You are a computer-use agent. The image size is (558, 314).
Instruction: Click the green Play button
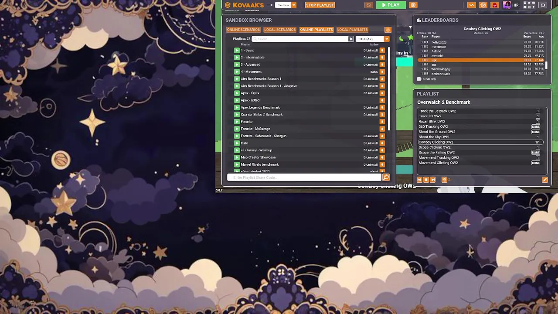tap(391, 5)
